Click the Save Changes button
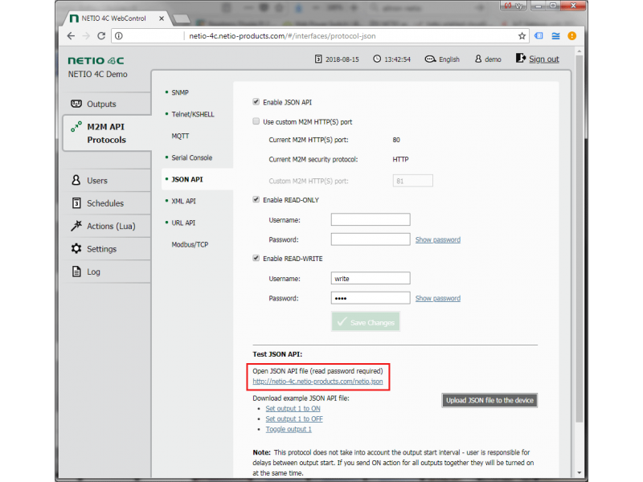The width and height of the screenshot is (643, 482). [x=366, y=322]
